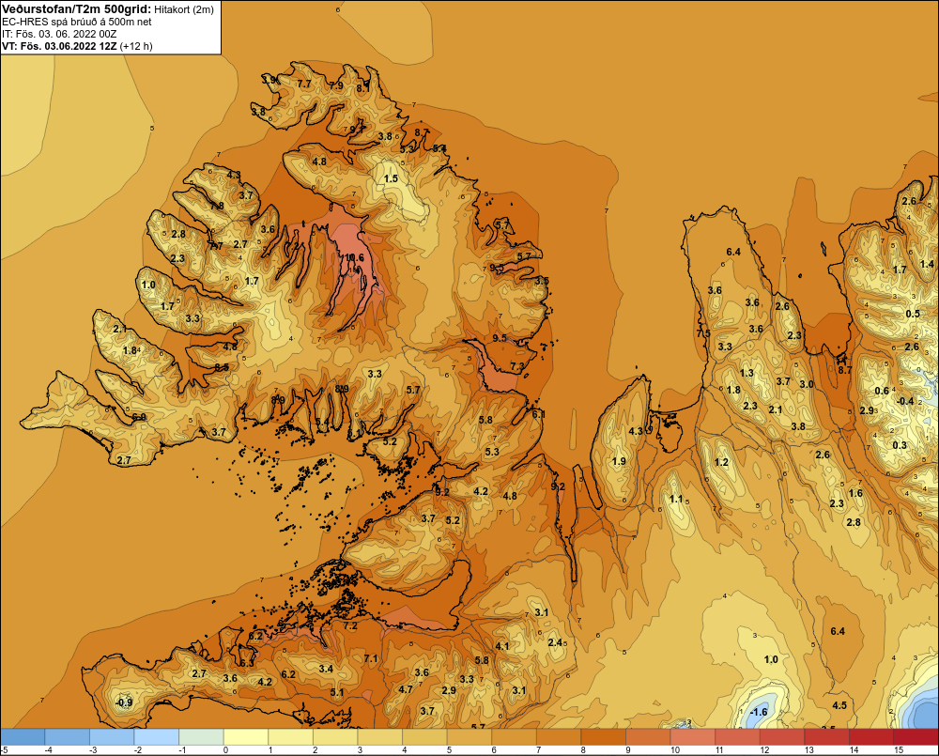Select the legend swatch between 5 and 6

469,737
